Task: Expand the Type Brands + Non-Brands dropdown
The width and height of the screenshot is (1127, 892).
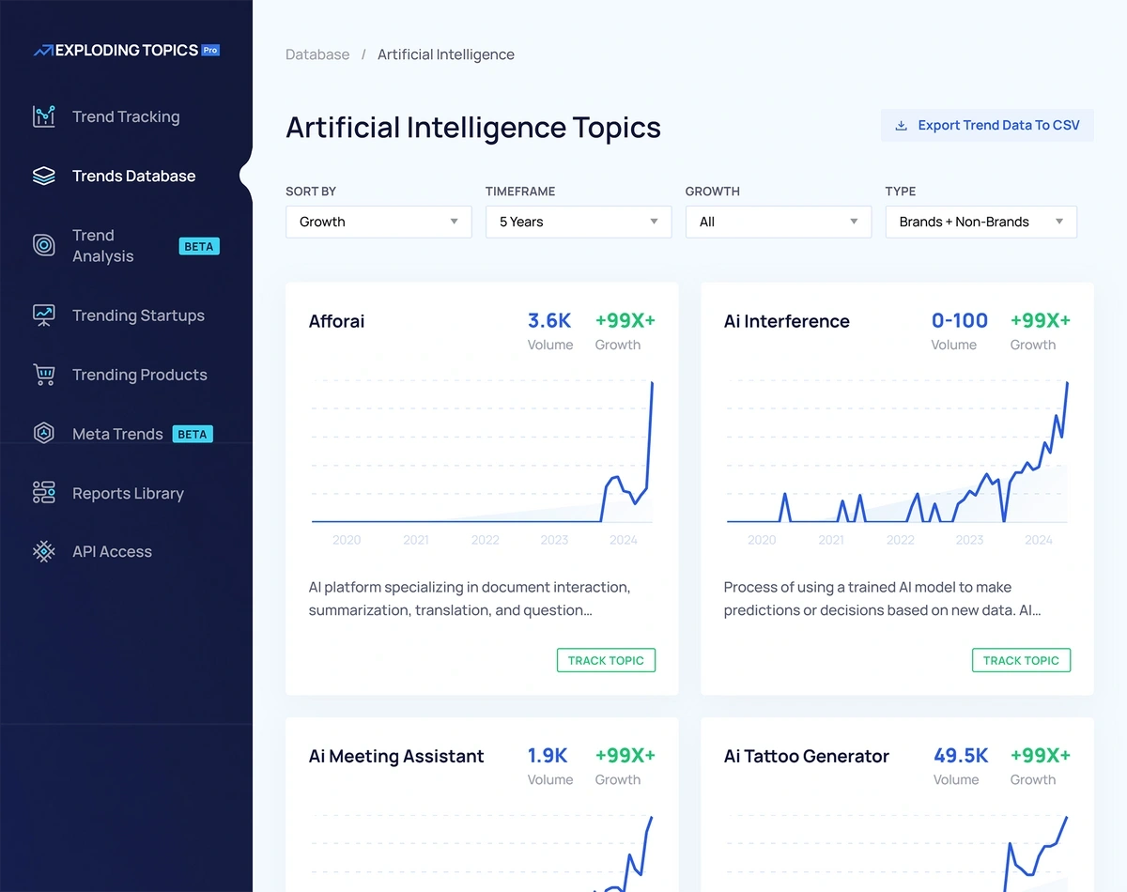Action: click(x=981, y=222)
